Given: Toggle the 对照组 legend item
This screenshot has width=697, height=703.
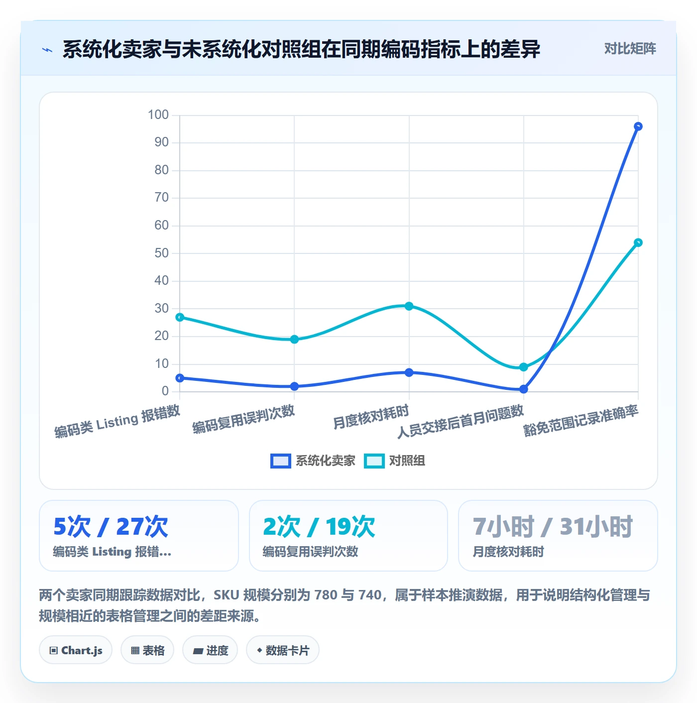Looking at the screenshot, I should (x=394, y=461).
